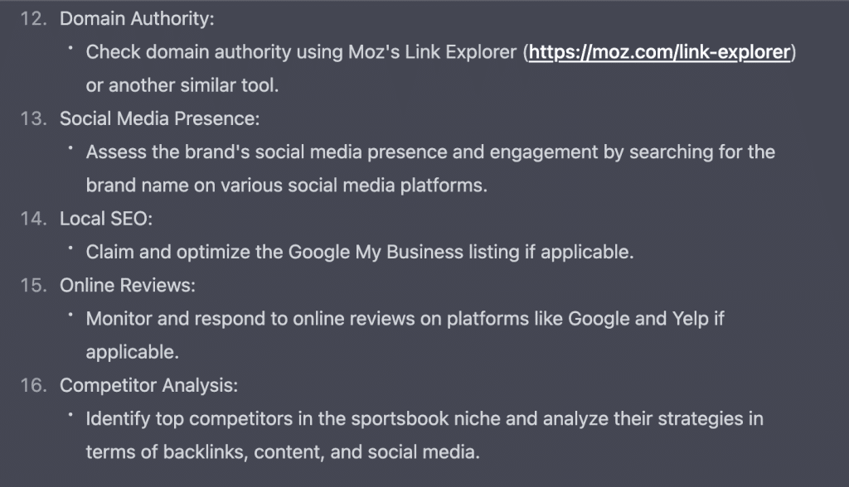The image size is (849, 487).
Task: Click the "Google My Business listing" bullet text
Action: click(360, 253)
